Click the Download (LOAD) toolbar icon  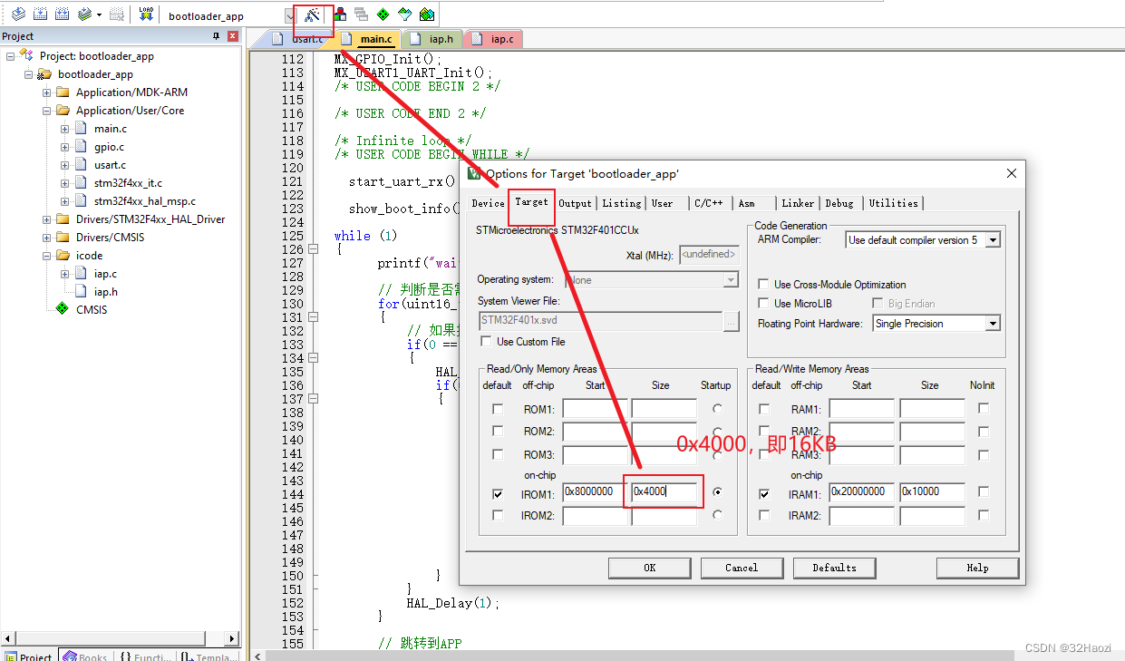tap(146, 15)
